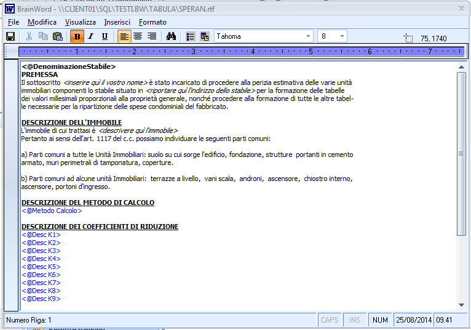Select left text alignment
Screen dimensions: 471x330
[x=125, y=36]
